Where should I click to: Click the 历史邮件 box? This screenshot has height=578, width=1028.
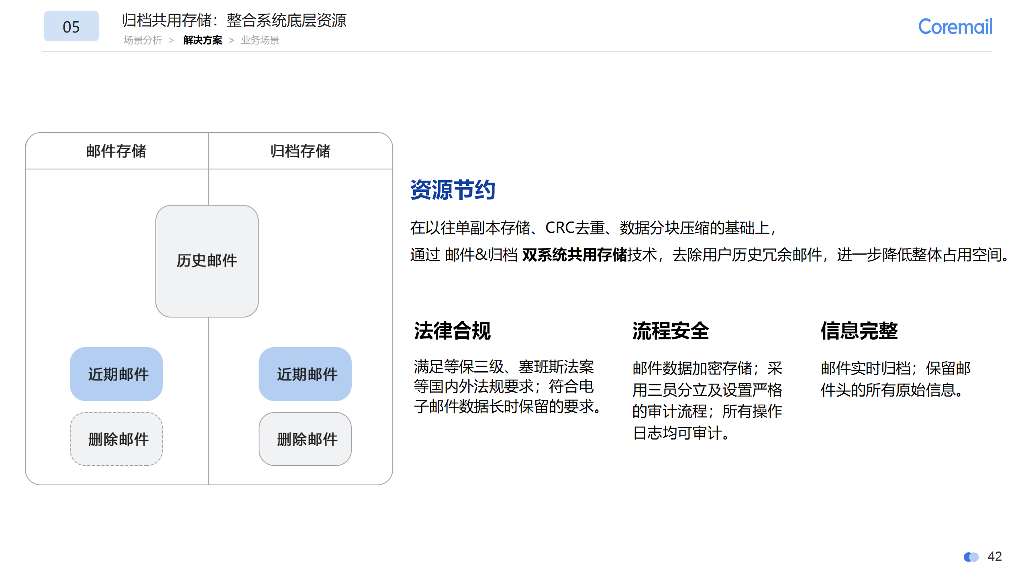[207, 261]
